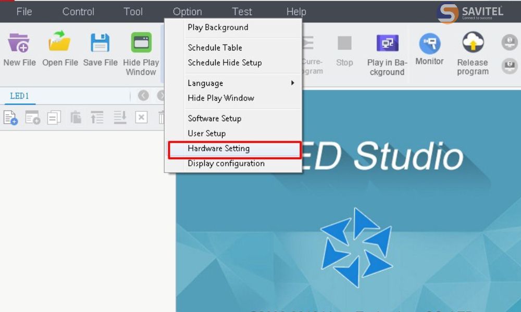Choose Play Background from Option menu

233,28
